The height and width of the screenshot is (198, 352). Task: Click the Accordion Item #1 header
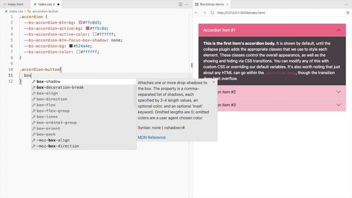click(x=272, y=30)
